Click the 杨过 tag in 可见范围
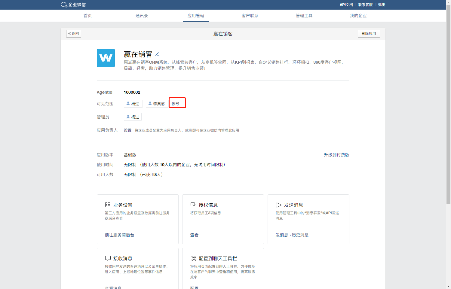The height and width of the screenshot is (289, 451). pos(133,104)
